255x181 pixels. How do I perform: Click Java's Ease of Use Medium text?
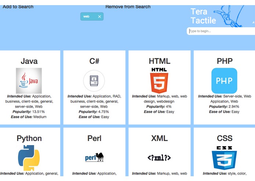click(x=29, y=117)
